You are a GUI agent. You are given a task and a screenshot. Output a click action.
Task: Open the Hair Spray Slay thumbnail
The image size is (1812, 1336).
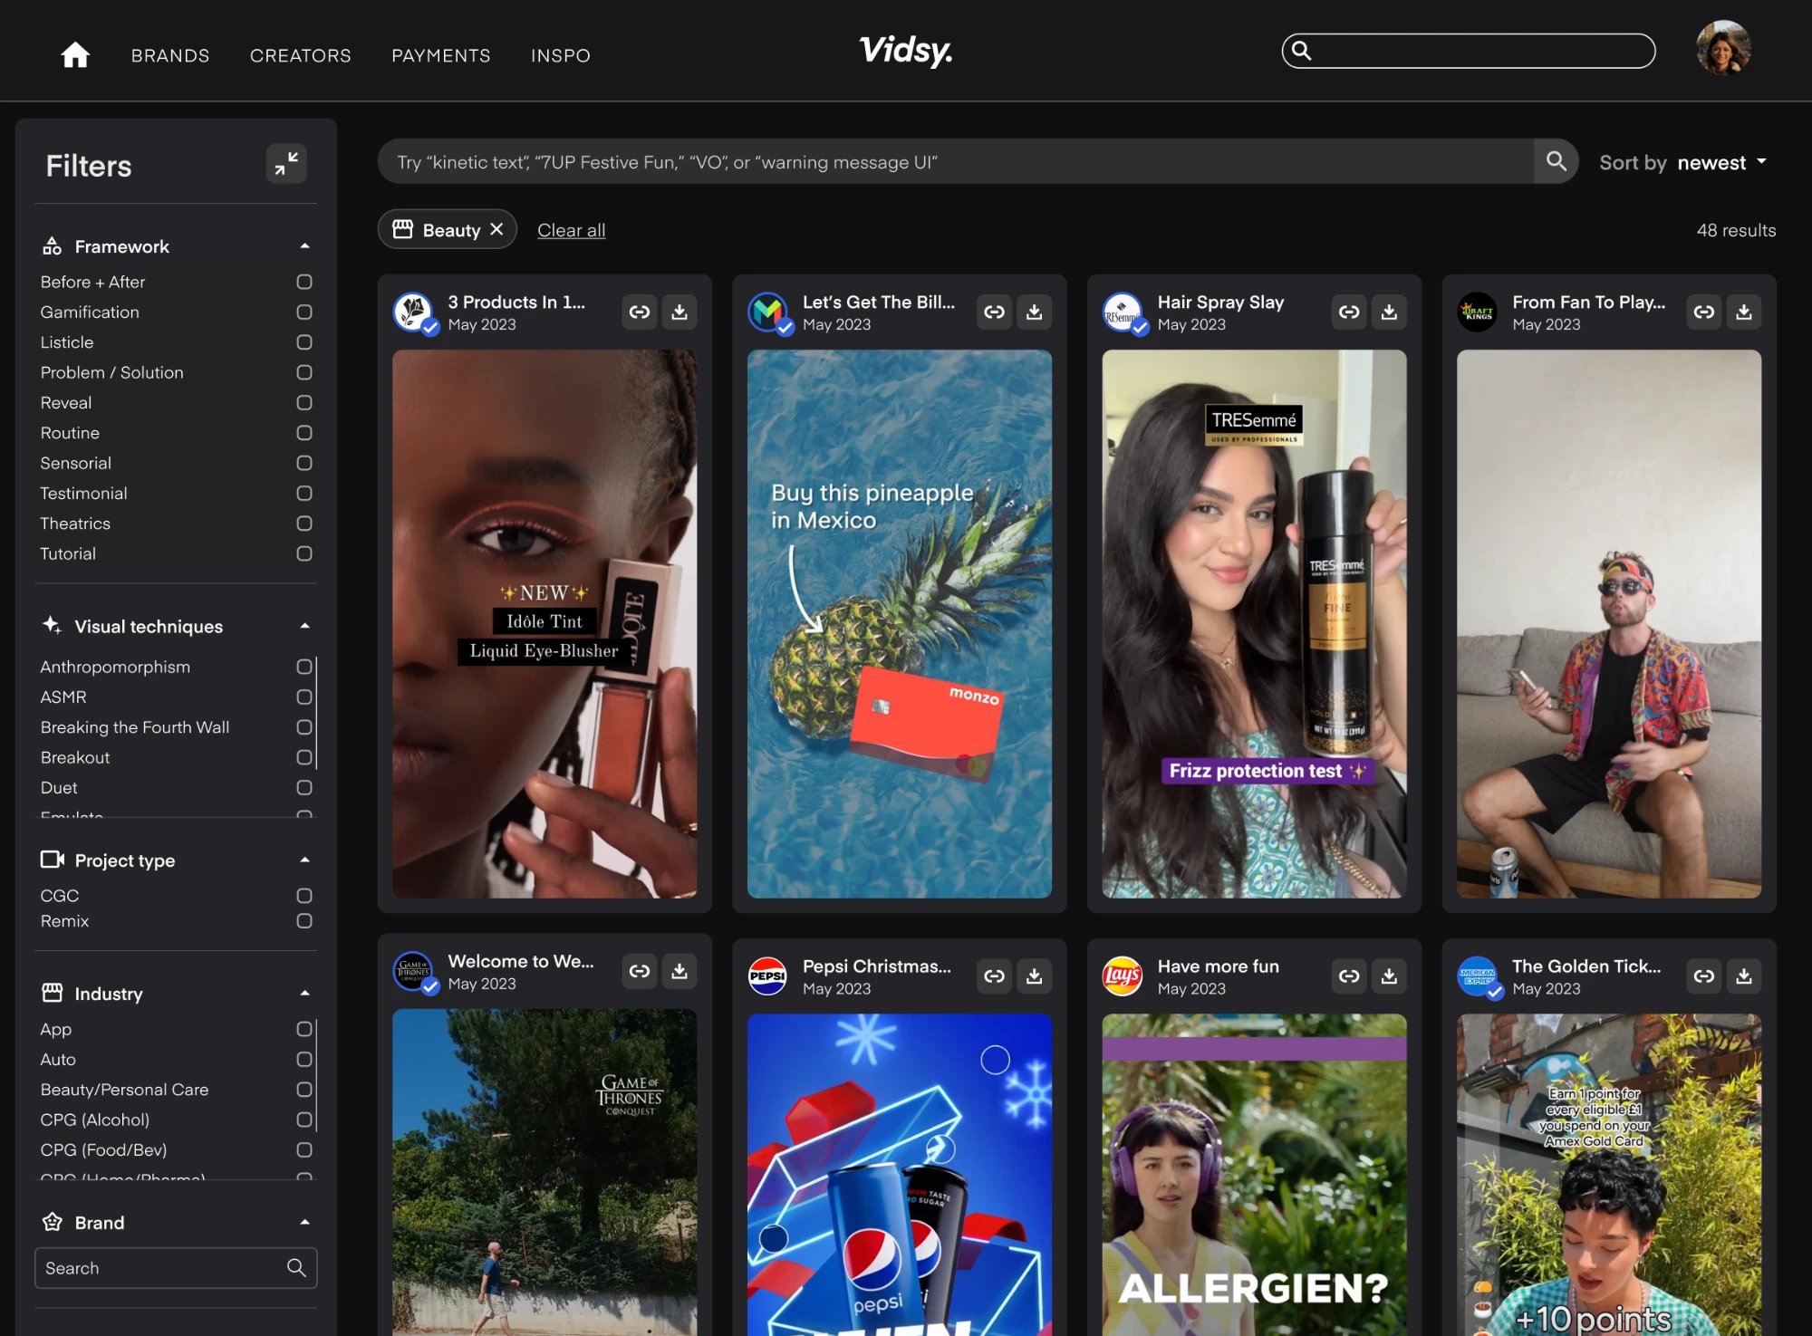click(1254, 624)
